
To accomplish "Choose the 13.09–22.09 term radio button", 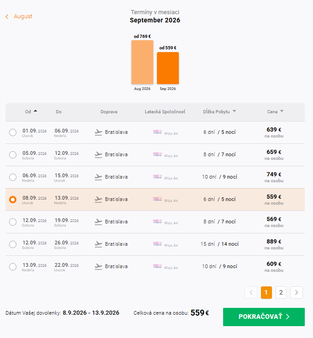I will point(13,267).
